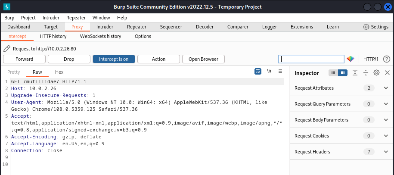Expand the Request Query Parameters section
394x175 pixels.
(386, 104)
